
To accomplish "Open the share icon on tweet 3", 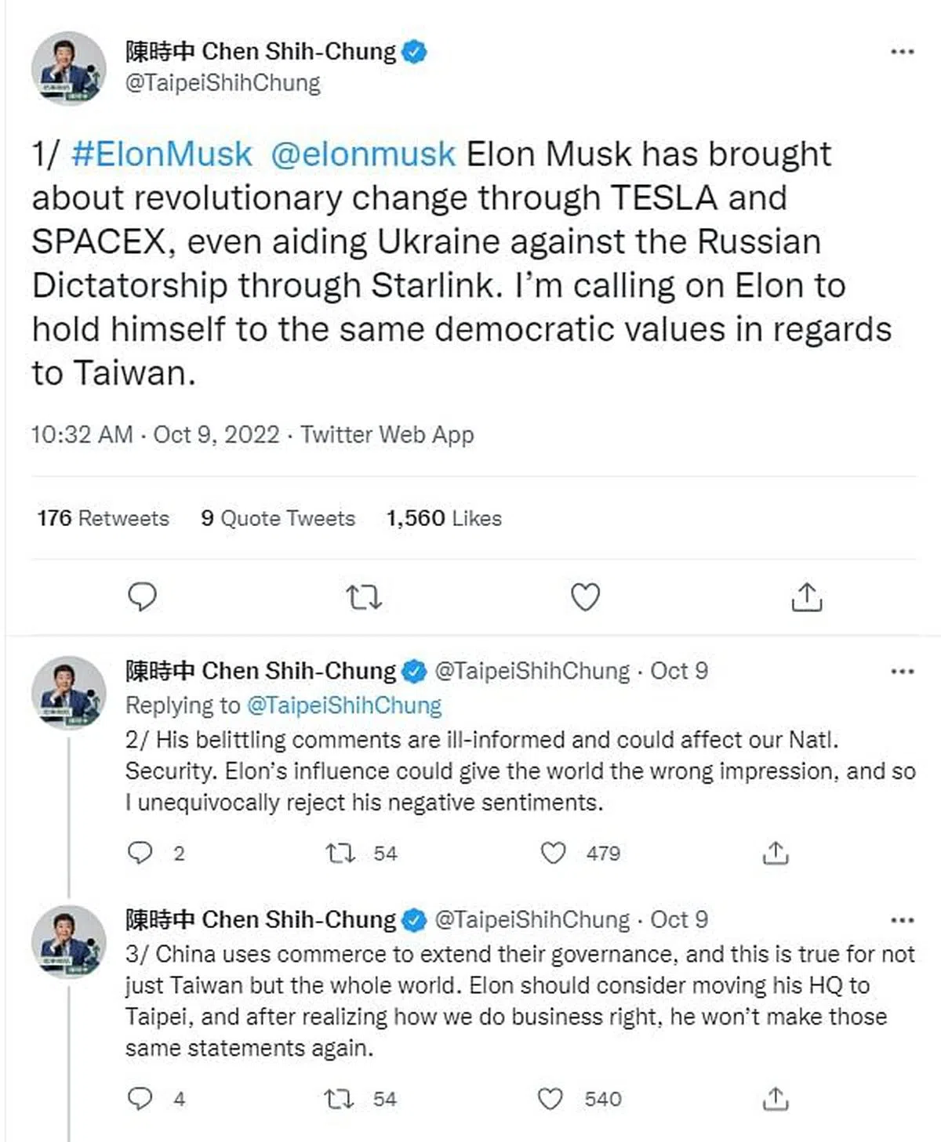I will (777, 1100).
